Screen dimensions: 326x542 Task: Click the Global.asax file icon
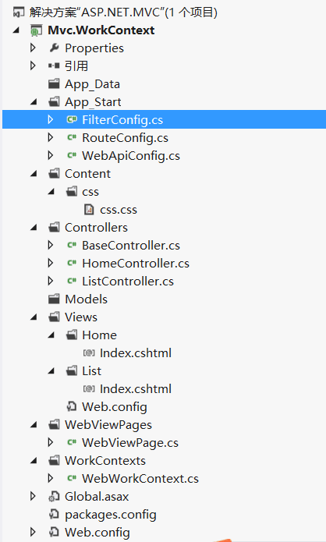[x=54, y=497]
